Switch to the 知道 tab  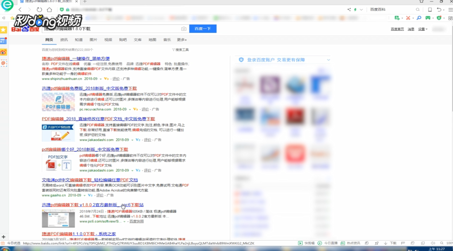[x=79, y=40]
